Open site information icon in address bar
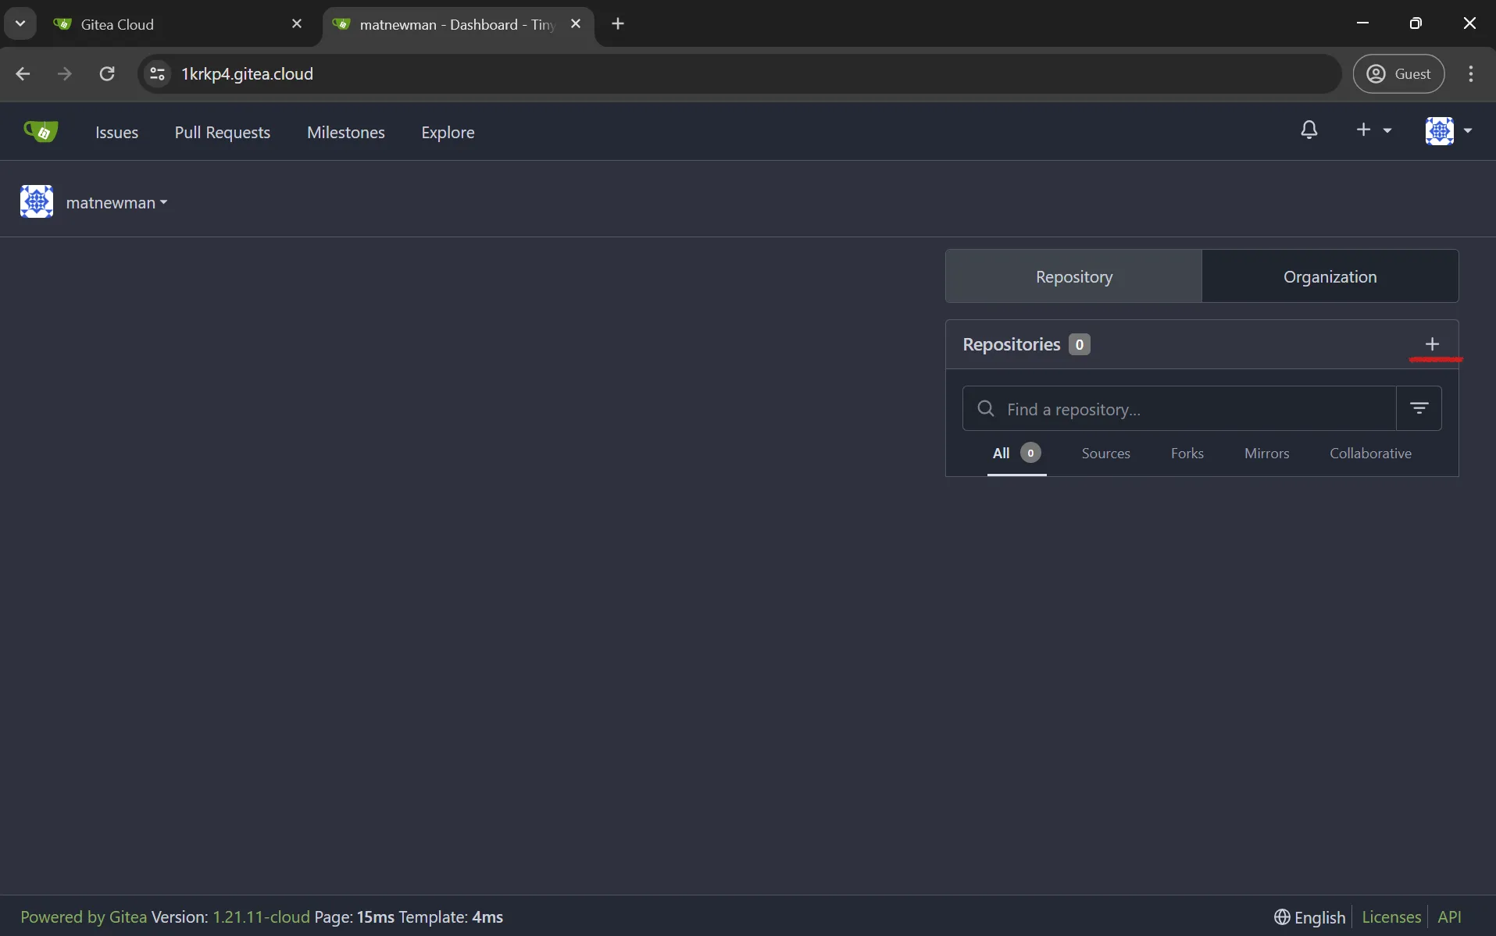The height and width of the screenshot is (936, 1496). pyautogui.click(x=157, y=73)
